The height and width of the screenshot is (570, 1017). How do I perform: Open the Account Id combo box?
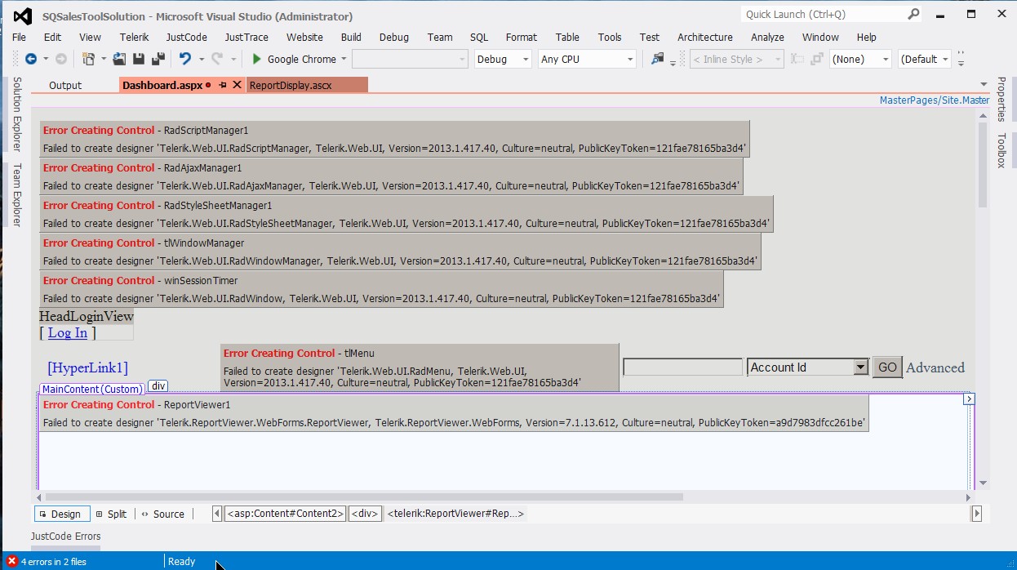pyautogui.click(x=860, y=367)
